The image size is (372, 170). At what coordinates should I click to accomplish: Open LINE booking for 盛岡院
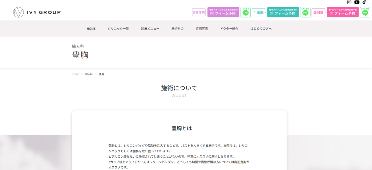pyautogui.click(x=365, y=12)
